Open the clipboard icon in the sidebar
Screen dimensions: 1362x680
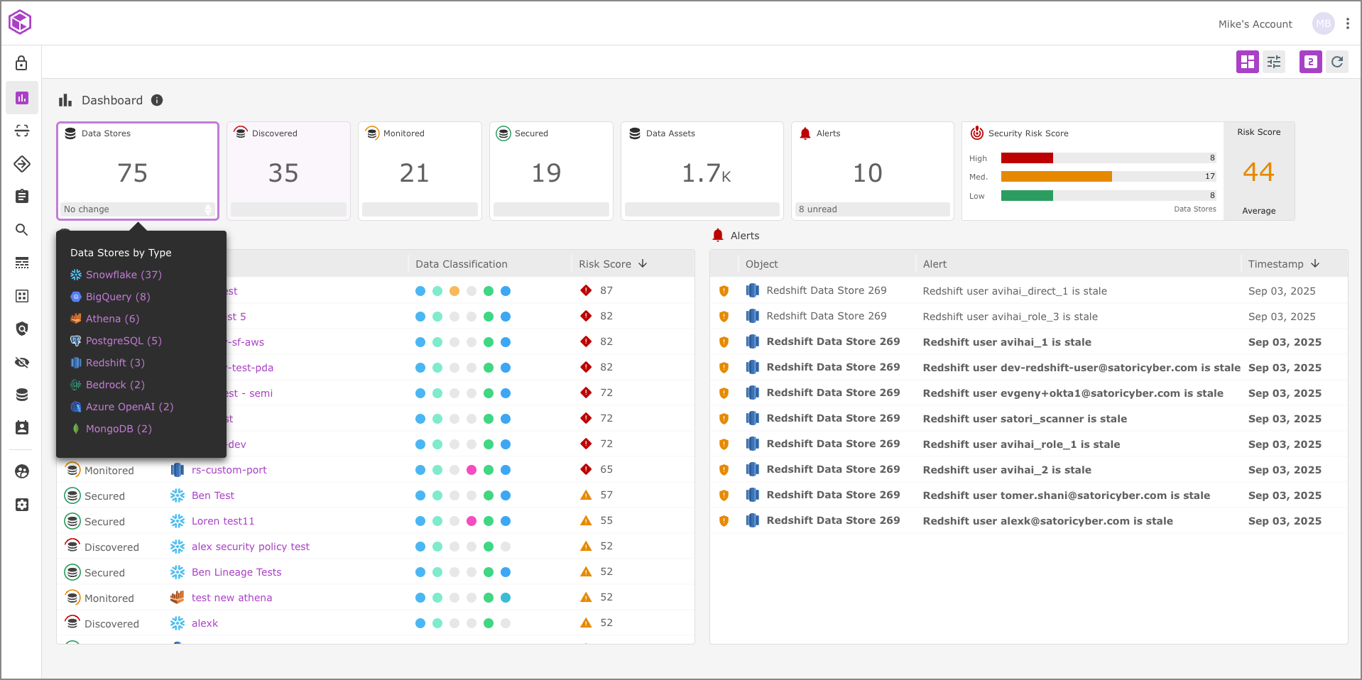pos(22,196)
